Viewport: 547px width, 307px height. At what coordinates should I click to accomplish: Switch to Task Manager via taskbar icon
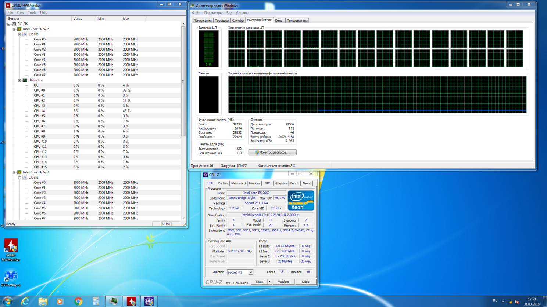click(114, 301)
